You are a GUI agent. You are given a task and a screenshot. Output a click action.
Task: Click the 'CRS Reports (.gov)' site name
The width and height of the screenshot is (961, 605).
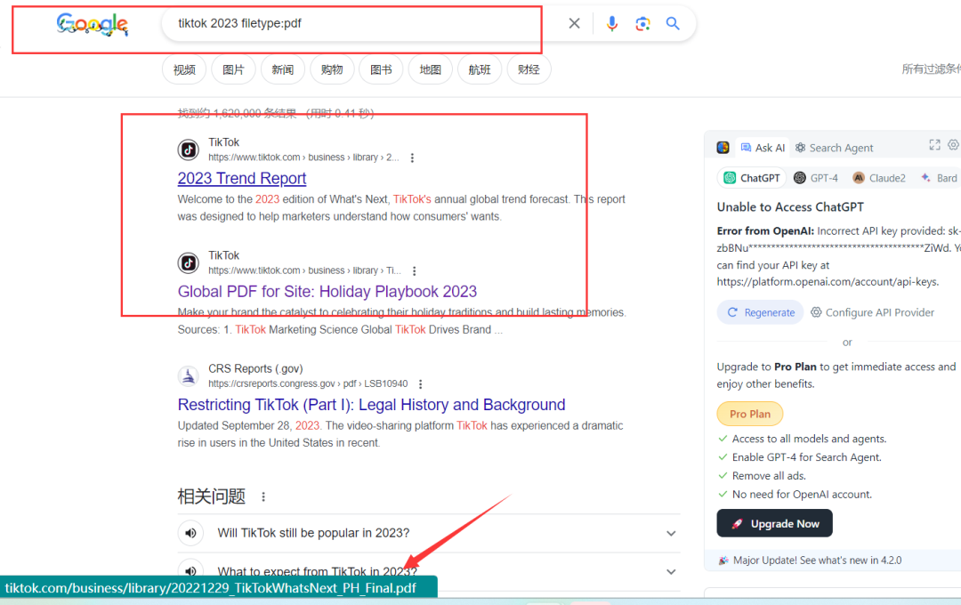255,368
